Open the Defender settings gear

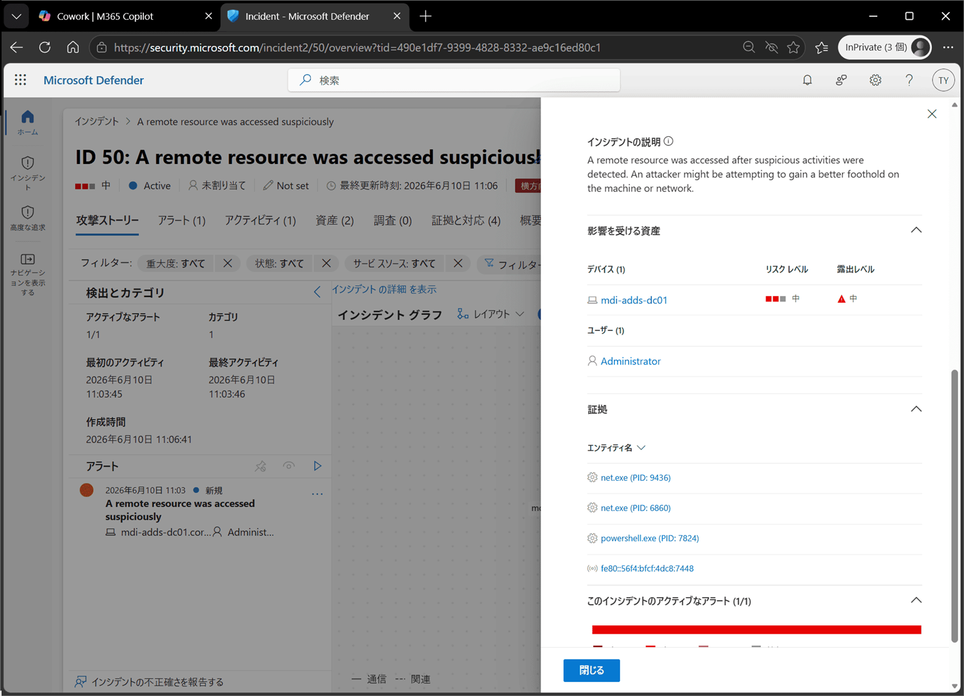click(x=875, y=80)
